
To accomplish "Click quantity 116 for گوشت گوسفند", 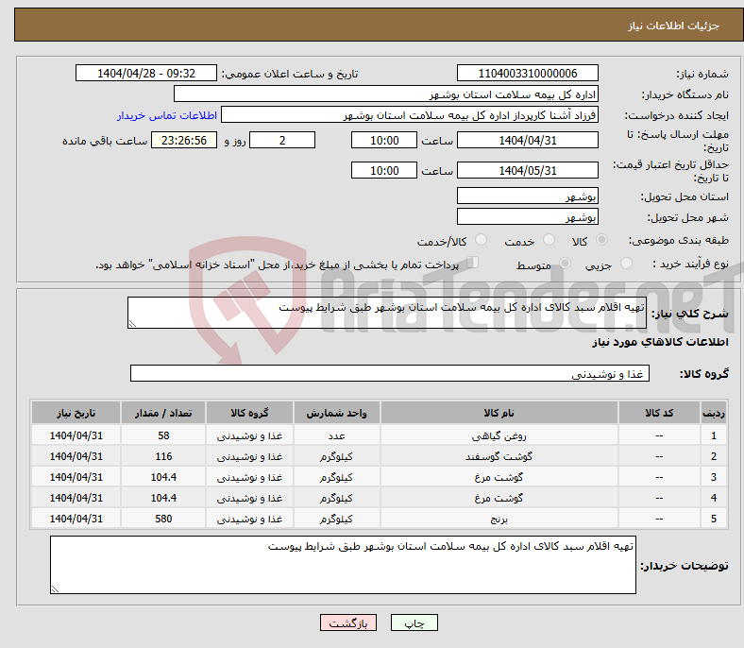I will (163, 456).
